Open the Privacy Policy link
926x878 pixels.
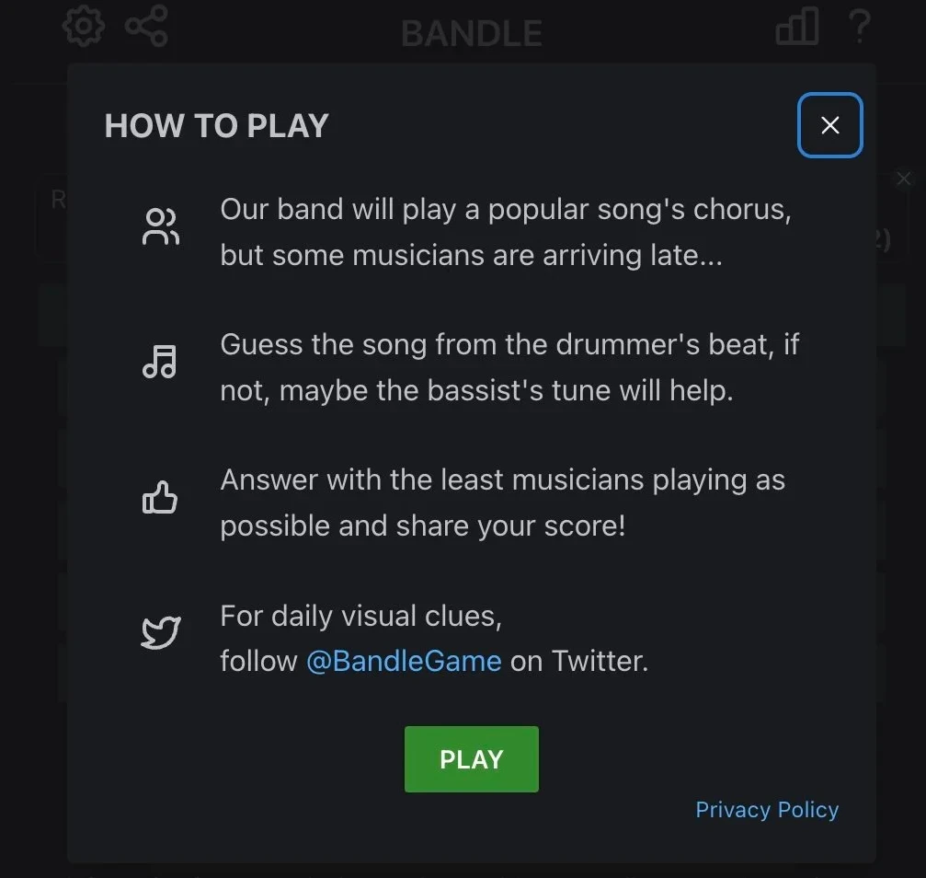(x=767, y=809)
